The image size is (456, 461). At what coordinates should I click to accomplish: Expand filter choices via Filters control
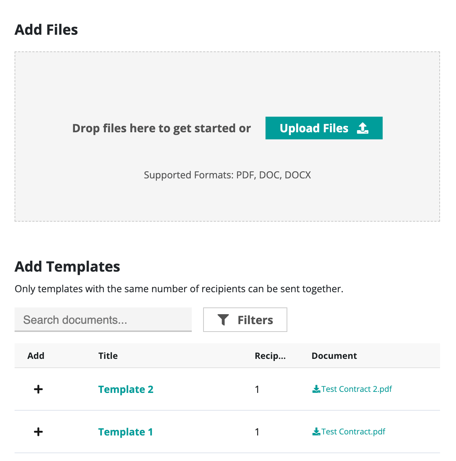pyautogui.click(x=245, y=320)
